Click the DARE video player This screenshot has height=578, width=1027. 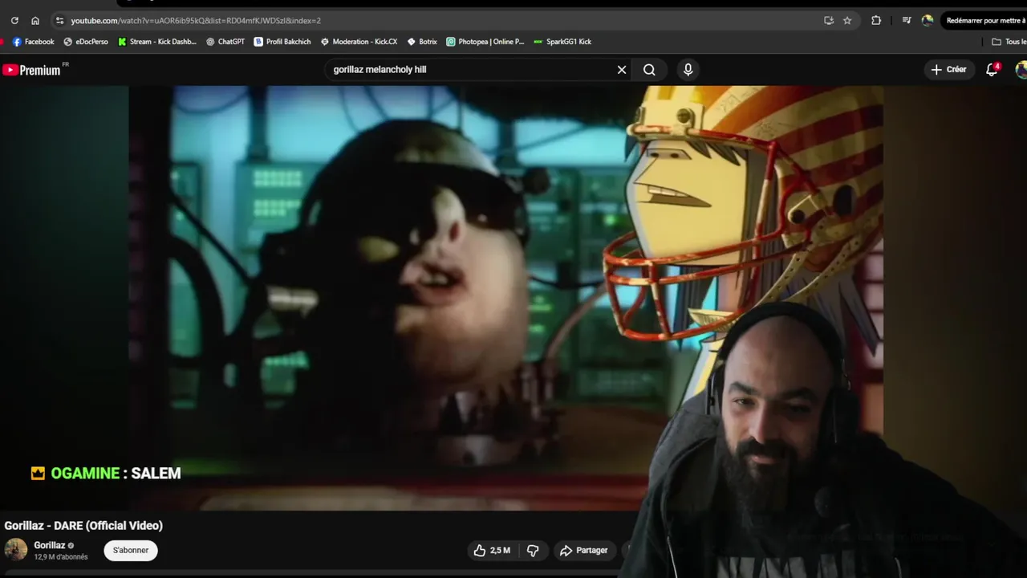pyautogui.click(x=505, y=297)
